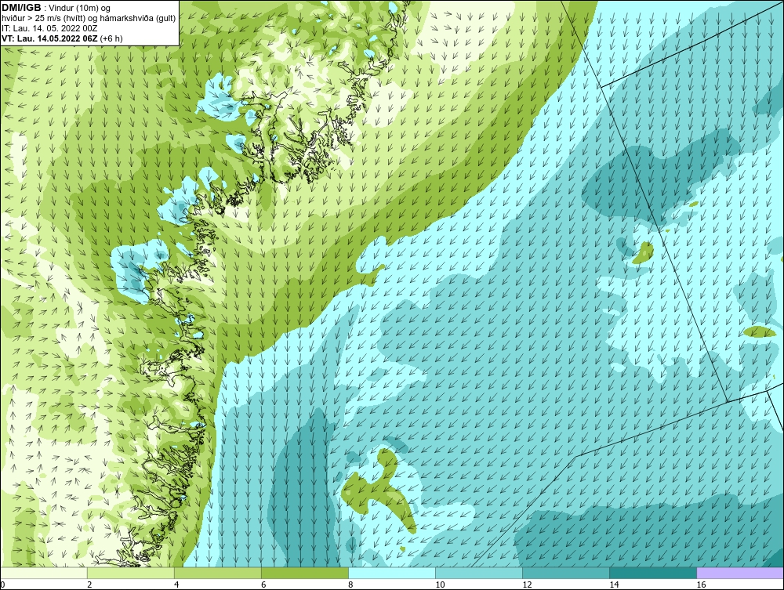
Task: Click the legend label '6'
Action: coord(263,585)
